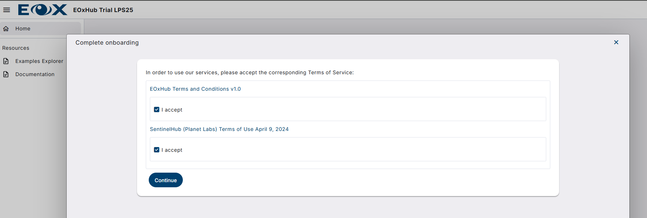The width and height of the screenshot is (647, 218).
Task: Open Examples Explorer from Resources
Action: 39,61
